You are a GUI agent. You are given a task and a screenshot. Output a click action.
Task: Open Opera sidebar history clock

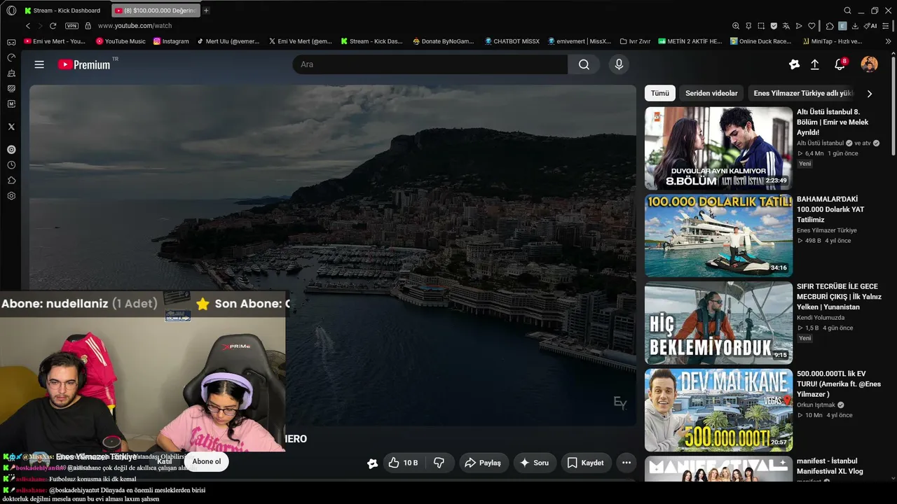tap(11, 165)
